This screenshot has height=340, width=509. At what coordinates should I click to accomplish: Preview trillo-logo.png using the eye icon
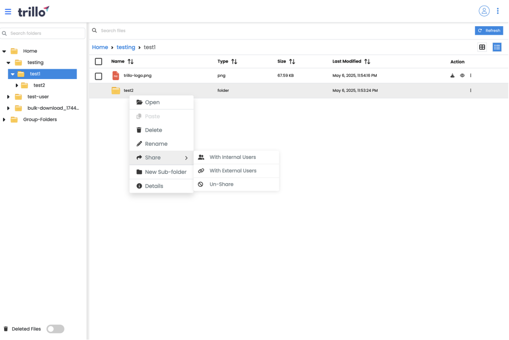[x=462, y=75]
